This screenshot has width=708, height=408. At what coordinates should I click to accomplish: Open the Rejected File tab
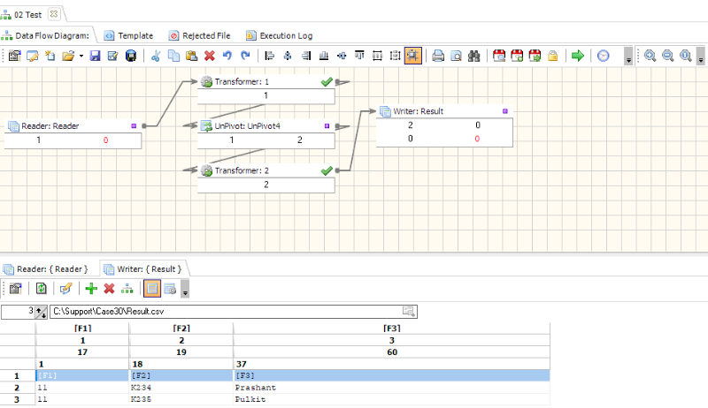200,35
